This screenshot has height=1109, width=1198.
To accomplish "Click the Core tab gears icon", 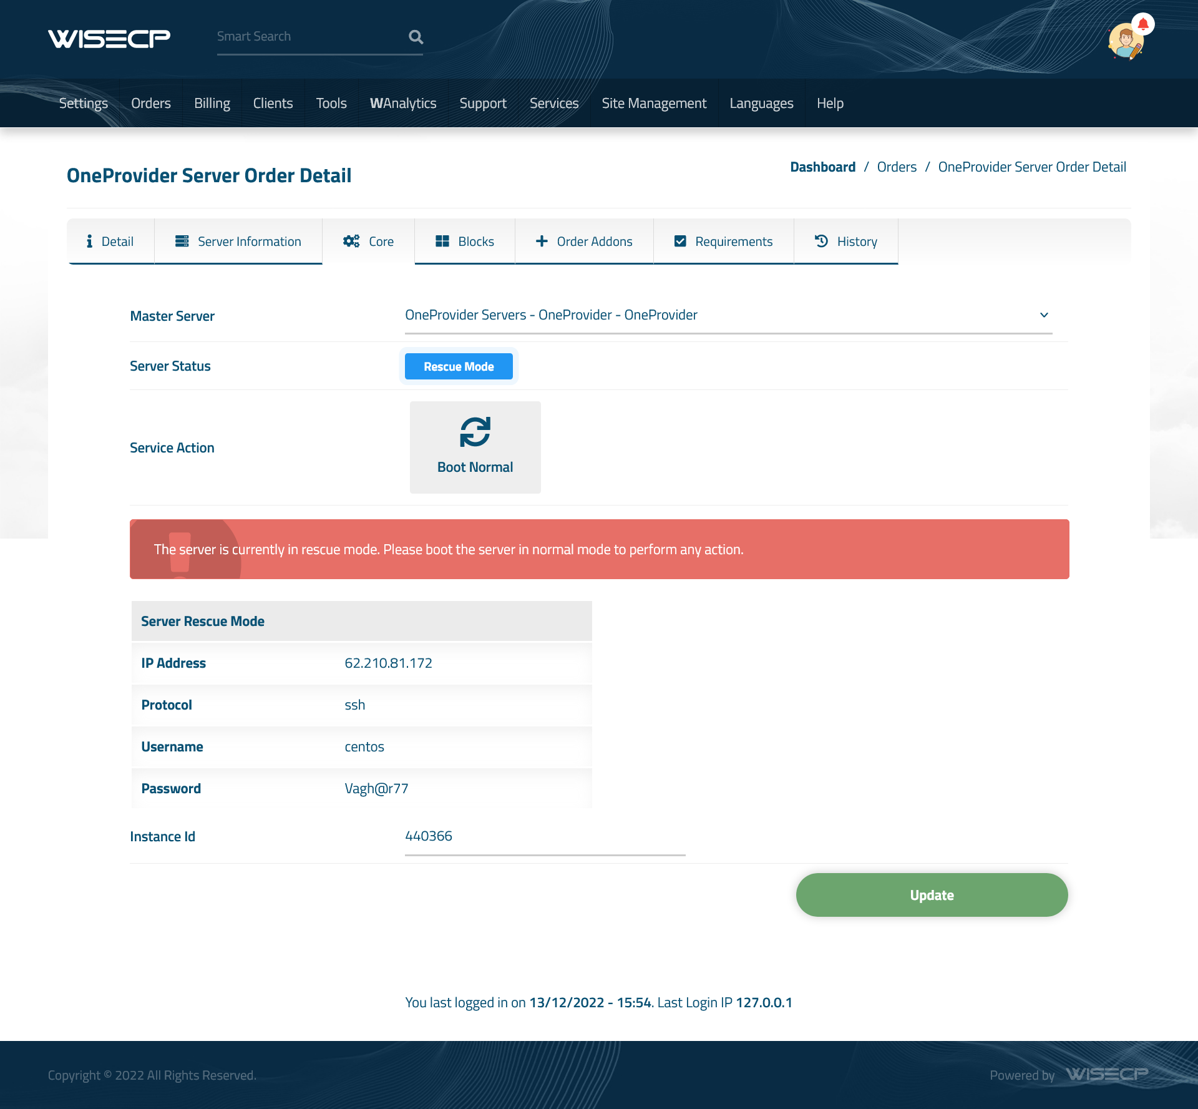I will pyautogui.click(x=351, y=242).
